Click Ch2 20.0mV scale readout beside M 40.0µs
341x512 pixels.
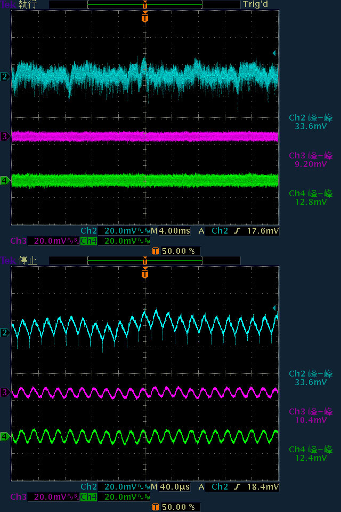(115, 487)
